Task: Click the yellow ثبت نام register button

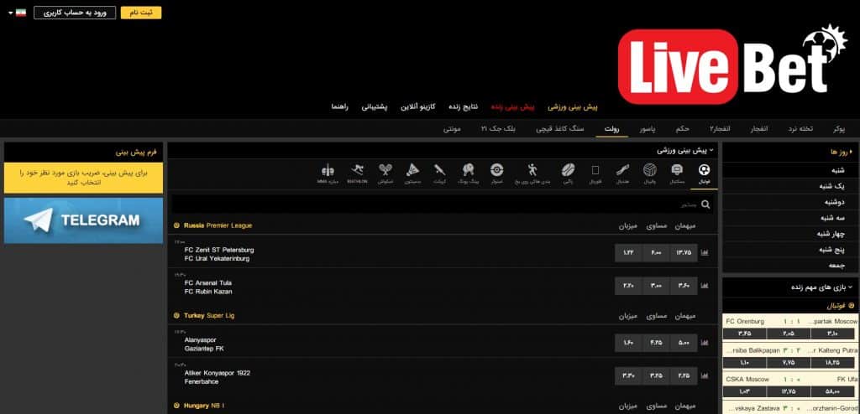Action: pyautogui.click(x=141, y=13)
